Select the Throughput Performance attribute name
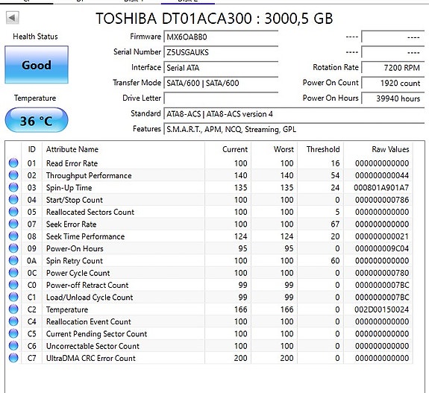429x393 pixels. point(89,175)
